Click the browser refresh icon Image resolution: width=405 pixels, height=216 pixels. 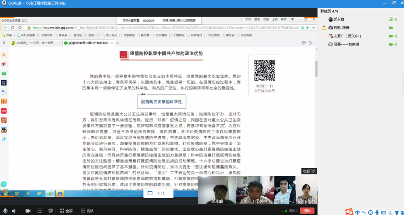(x=12, y=28)
